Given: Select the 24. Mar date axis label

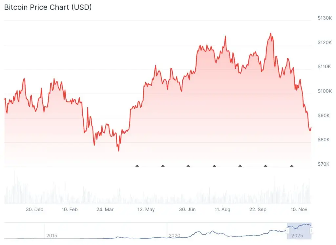Looking at the screenshot, I should coord(105,210).
